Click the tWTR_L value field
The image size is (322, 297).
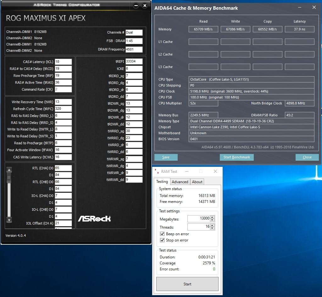click(63, 129)
